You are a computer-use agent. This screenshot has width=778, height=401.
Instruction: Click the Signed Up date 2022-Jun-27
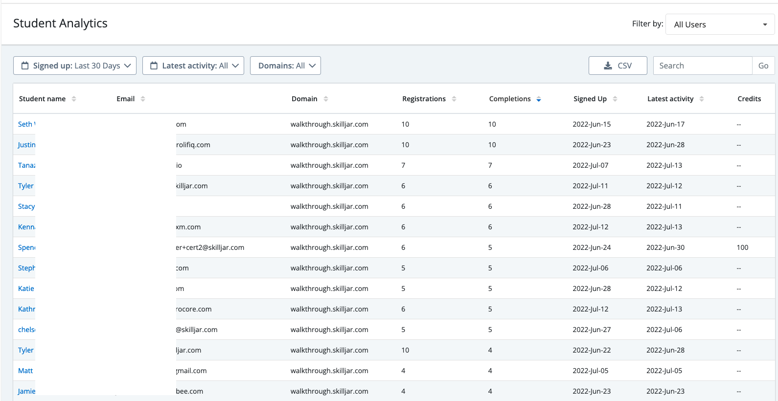coord(592,330)
